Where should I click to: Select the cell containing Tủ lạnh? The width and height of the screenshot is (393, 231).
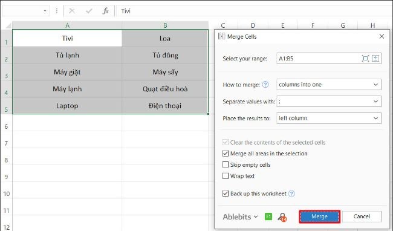click(x=67, y=55)
